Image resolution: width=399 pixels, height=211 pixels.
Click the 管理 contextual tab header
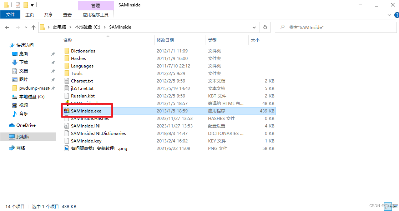(x=96, y=5)
